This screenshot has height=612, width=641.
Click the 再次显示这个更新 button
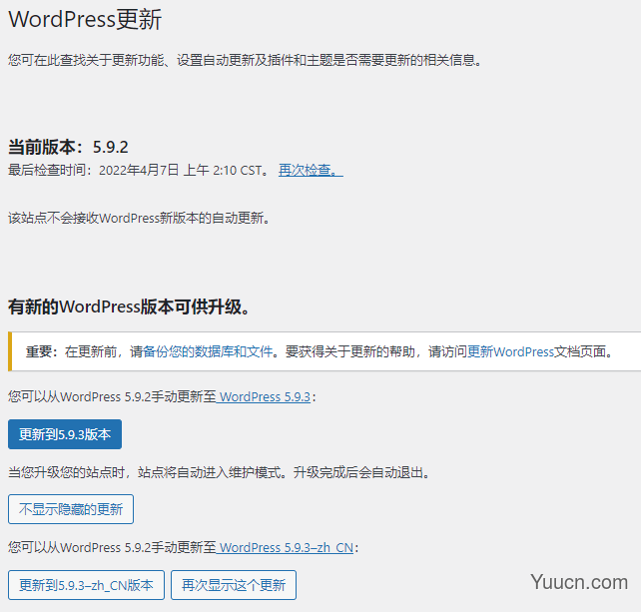coord(234,585)
